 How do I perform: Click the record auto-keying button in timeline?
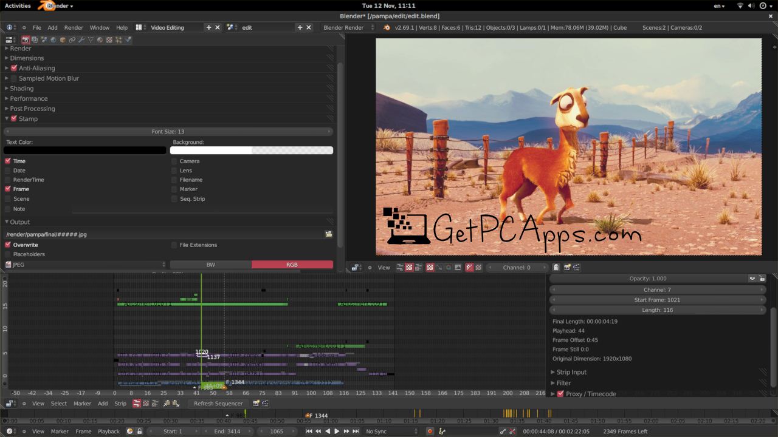(430, 432)
